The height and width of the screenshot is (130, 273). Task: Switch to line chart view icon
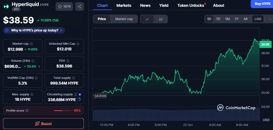(x=147, y=19)
